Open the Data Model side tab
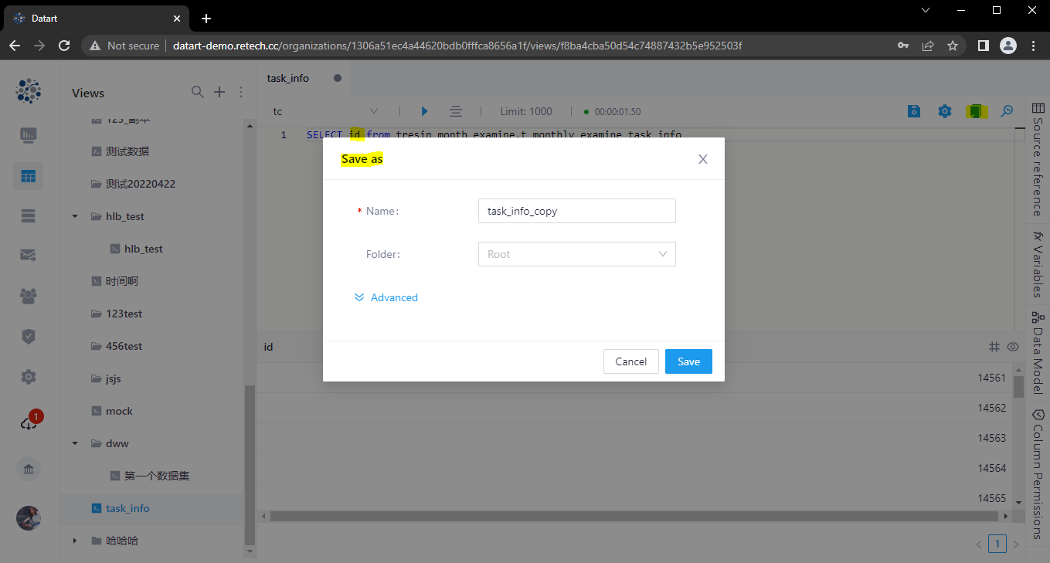 pos(1037,353)
